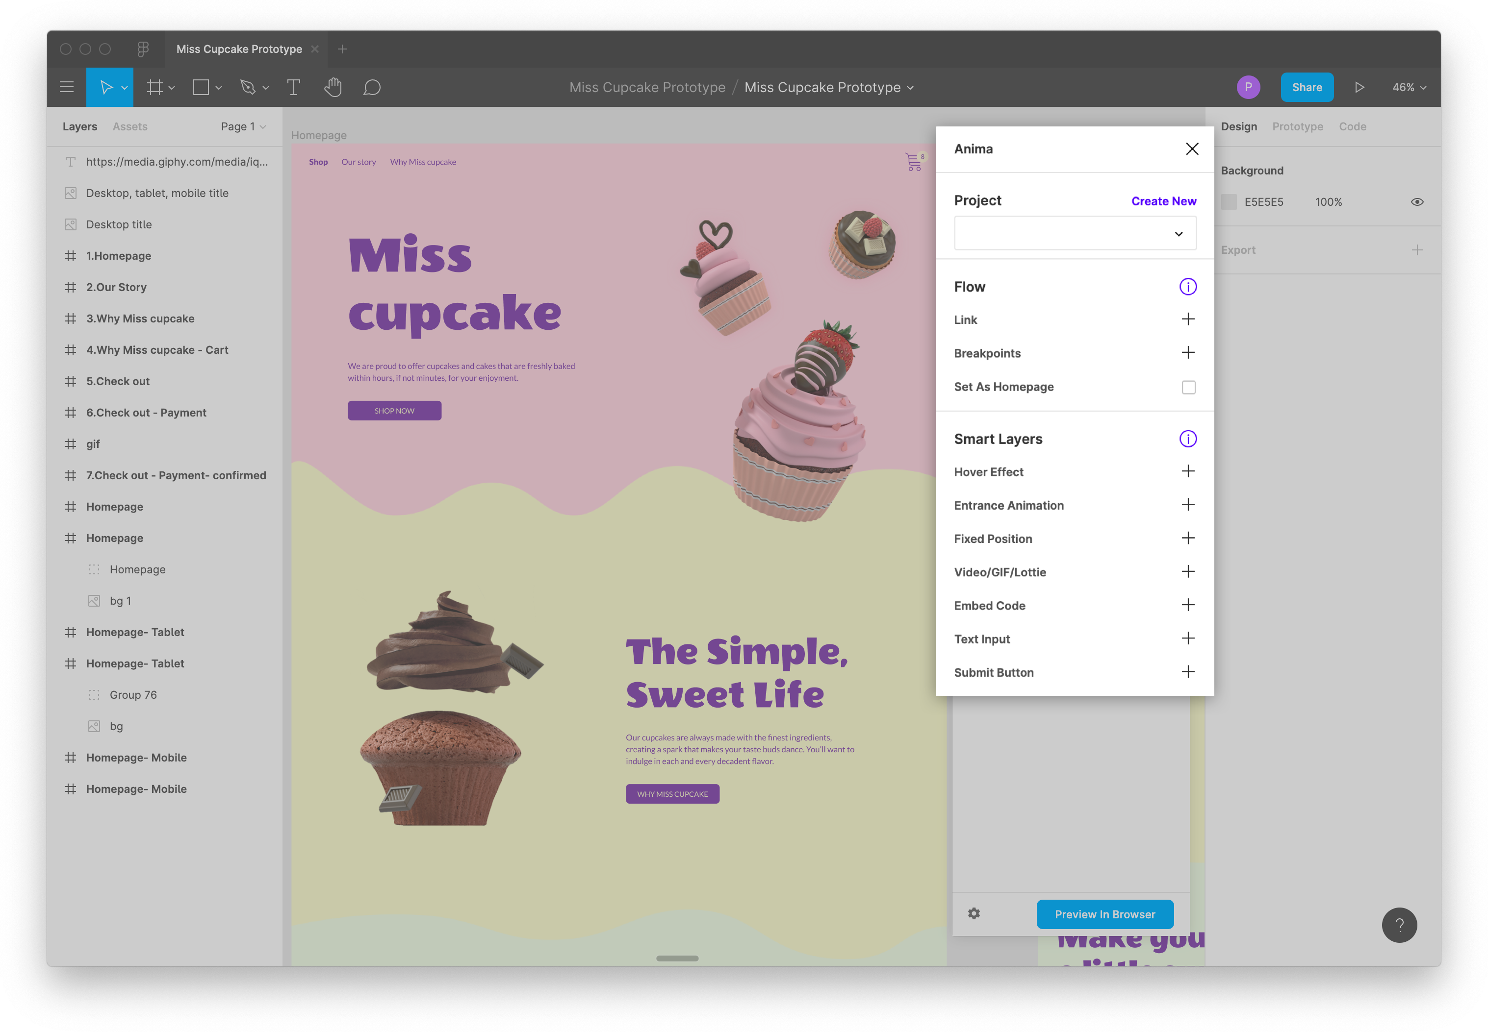Click the settings gear icon bottom left
The width and height of the screenshot is (1488, 1032).
point(974,913)
